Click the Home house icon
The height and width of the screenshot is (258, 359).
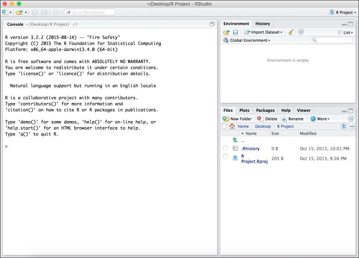pos(232,126)
